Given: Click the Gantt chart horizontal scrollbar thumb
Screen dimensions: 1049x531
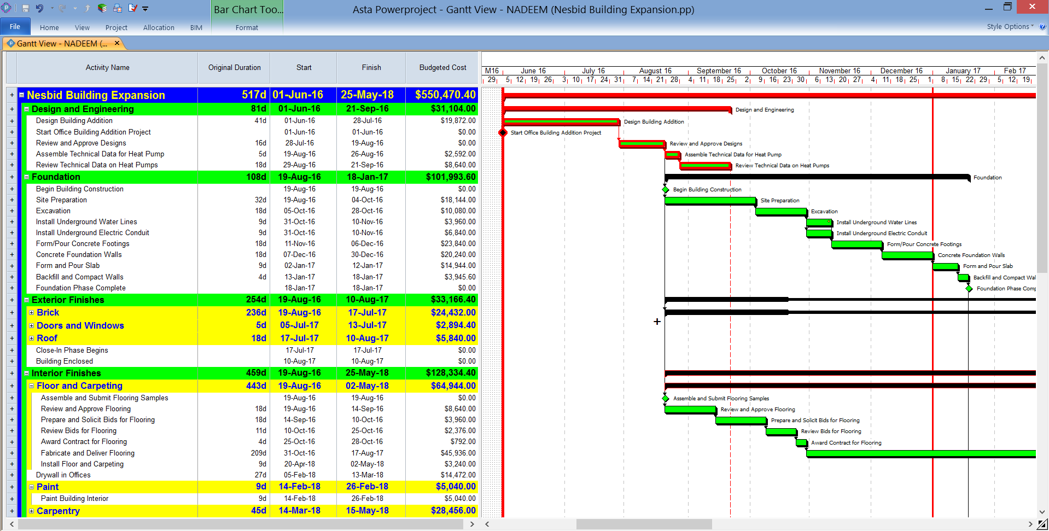Looking at the screenshot, I should point(644,524).
